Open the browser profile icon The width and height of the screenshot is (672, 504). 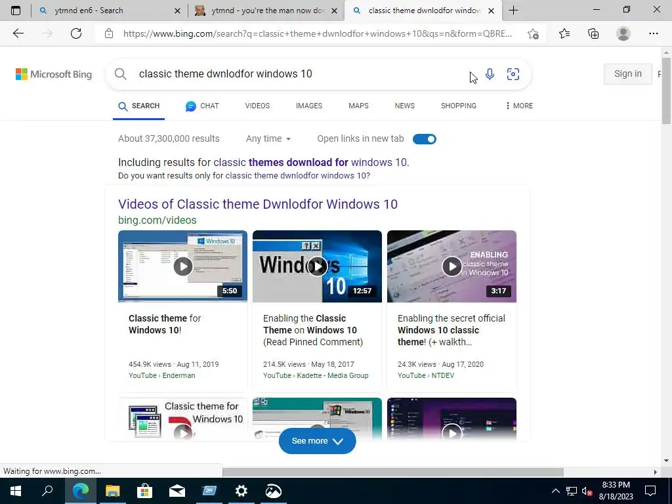point(623,33)
